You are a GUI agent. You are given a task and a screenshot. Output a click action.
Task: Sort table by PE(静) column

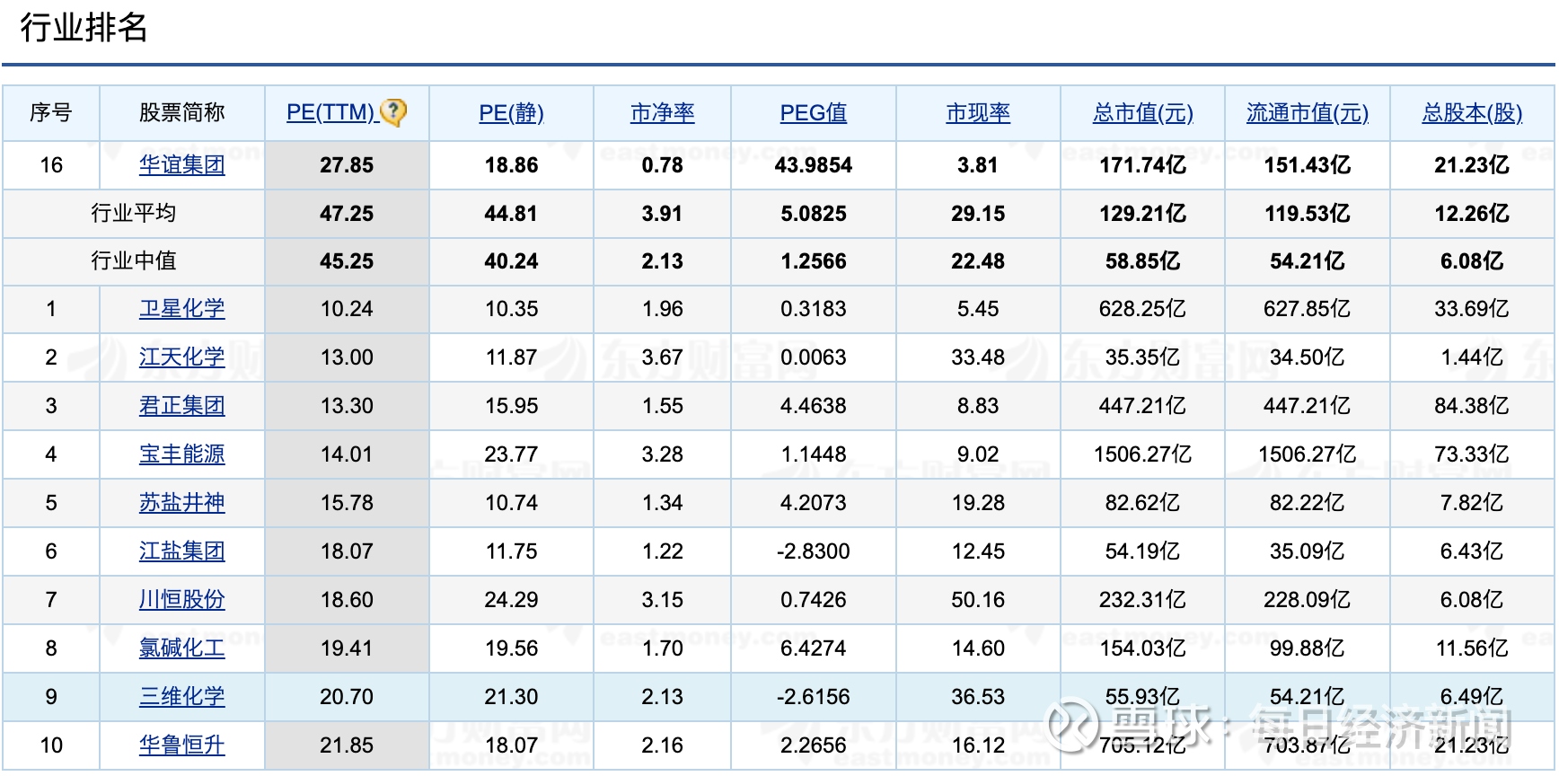pos(511,113)
